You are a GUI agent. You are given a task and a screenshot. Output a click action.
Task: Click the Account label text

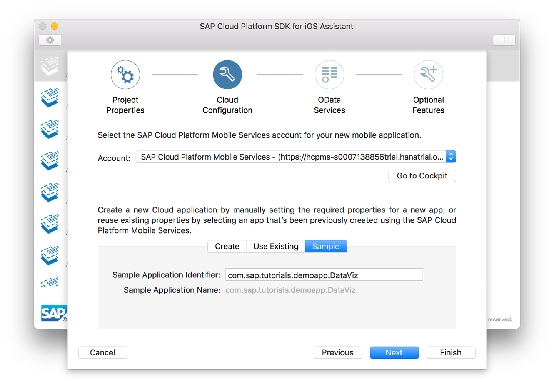pos(114,158)
